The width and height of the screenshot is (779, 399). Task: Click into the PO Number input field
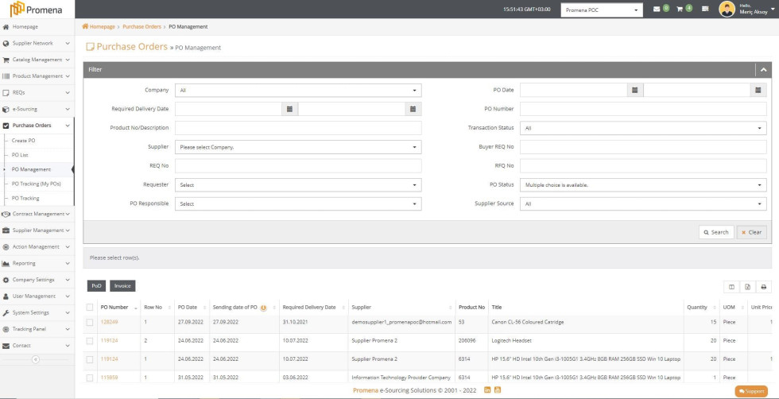[x=643, y=109]
